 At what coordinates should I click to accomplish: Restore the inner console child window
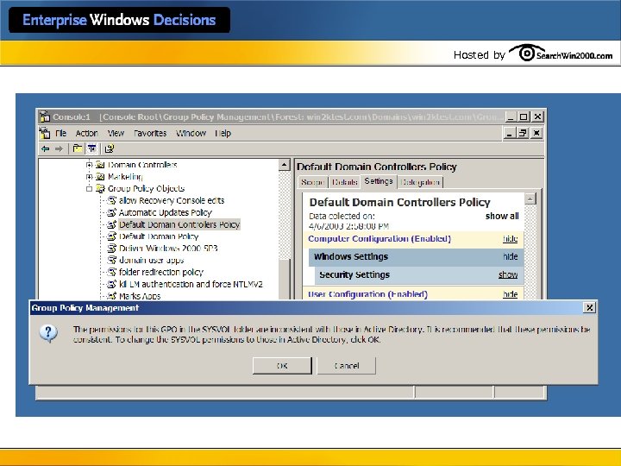click(523, 133)
